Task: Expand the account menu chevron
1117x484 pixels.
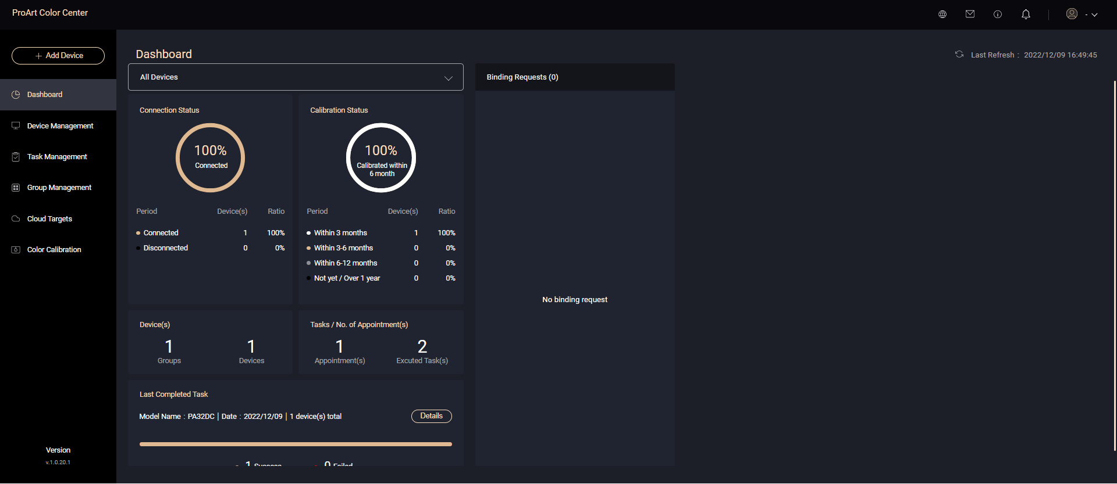Action: click(1094, 15)
